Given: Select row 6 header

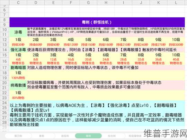Looking at the screenshot, I should click(5, 10).
